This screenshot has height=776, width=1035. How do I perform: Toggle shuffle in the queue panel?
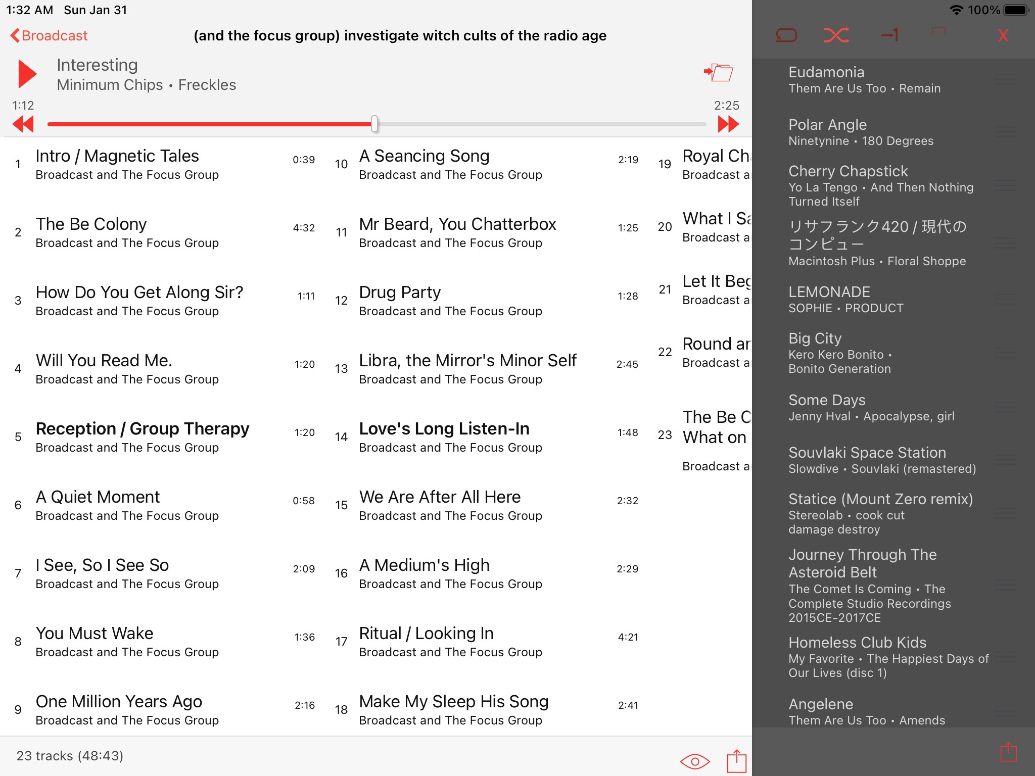click(836, 35)
